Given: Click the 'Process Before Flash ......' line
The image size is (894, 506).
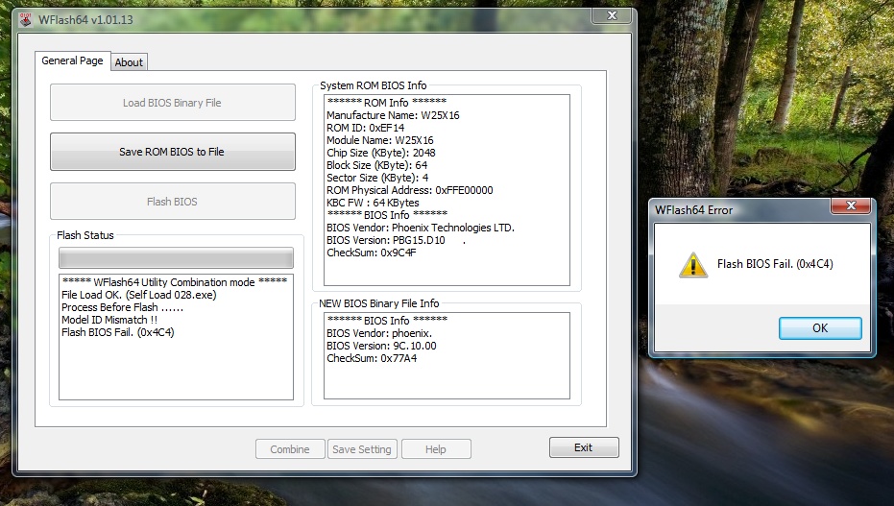Looking at the screenshot, I should click(123, 307).
